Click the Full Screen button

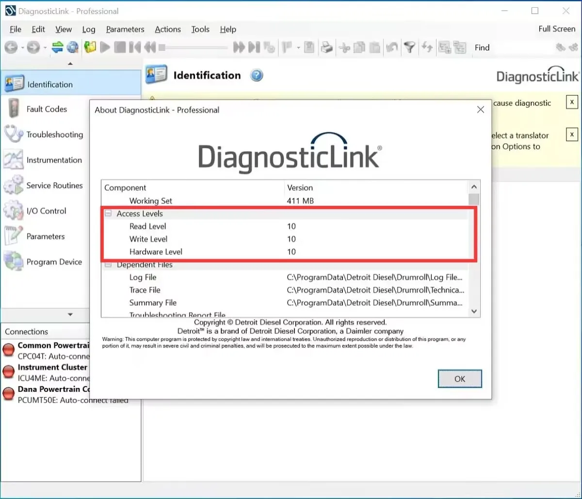(x=557, y=29)
